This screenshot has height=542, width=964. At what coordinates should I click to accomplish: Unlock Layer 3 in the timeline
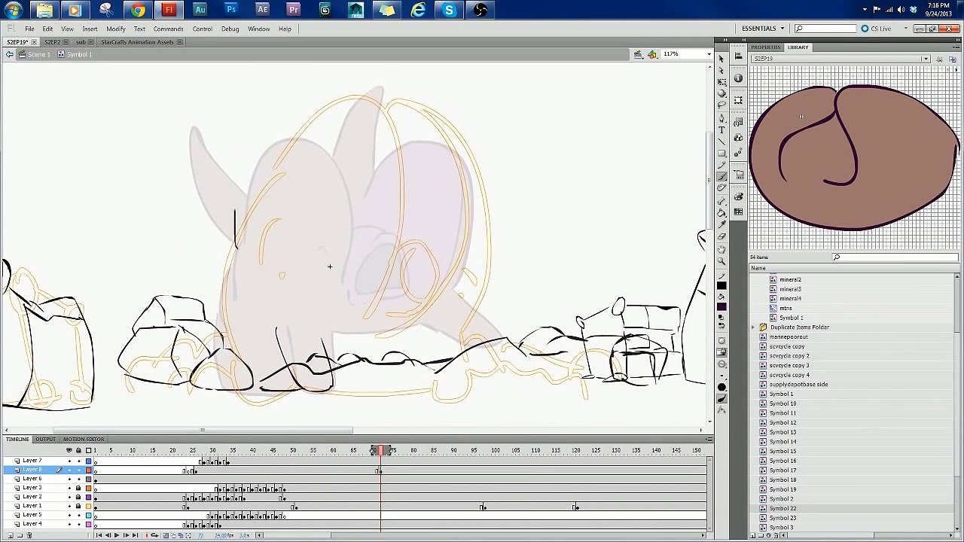coord(78,488)
